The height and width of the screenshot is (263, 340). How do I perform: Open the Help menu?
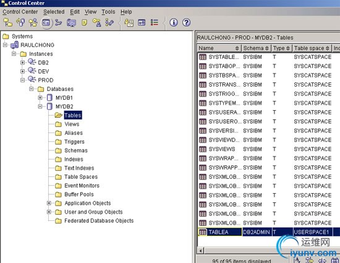click(126, 12)
